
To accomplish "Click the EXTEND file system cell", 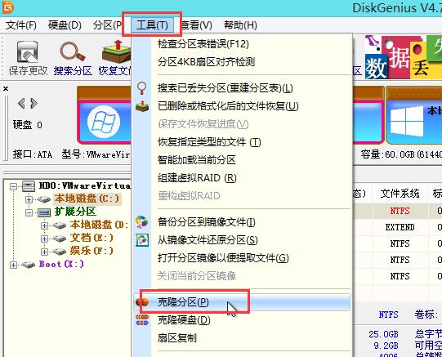I will (x=400, y=227).
